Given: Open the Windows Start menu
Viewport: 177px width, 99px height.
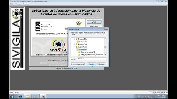Looking at the screenshot, I should [x=12, y=97].
